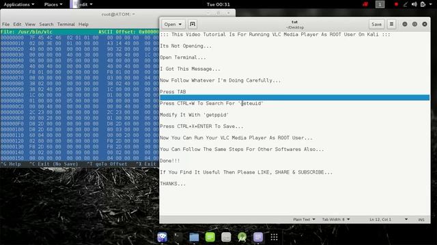Click gedit title 'tut ~/Desktop'
437x245 pixels.
point(294,24)
